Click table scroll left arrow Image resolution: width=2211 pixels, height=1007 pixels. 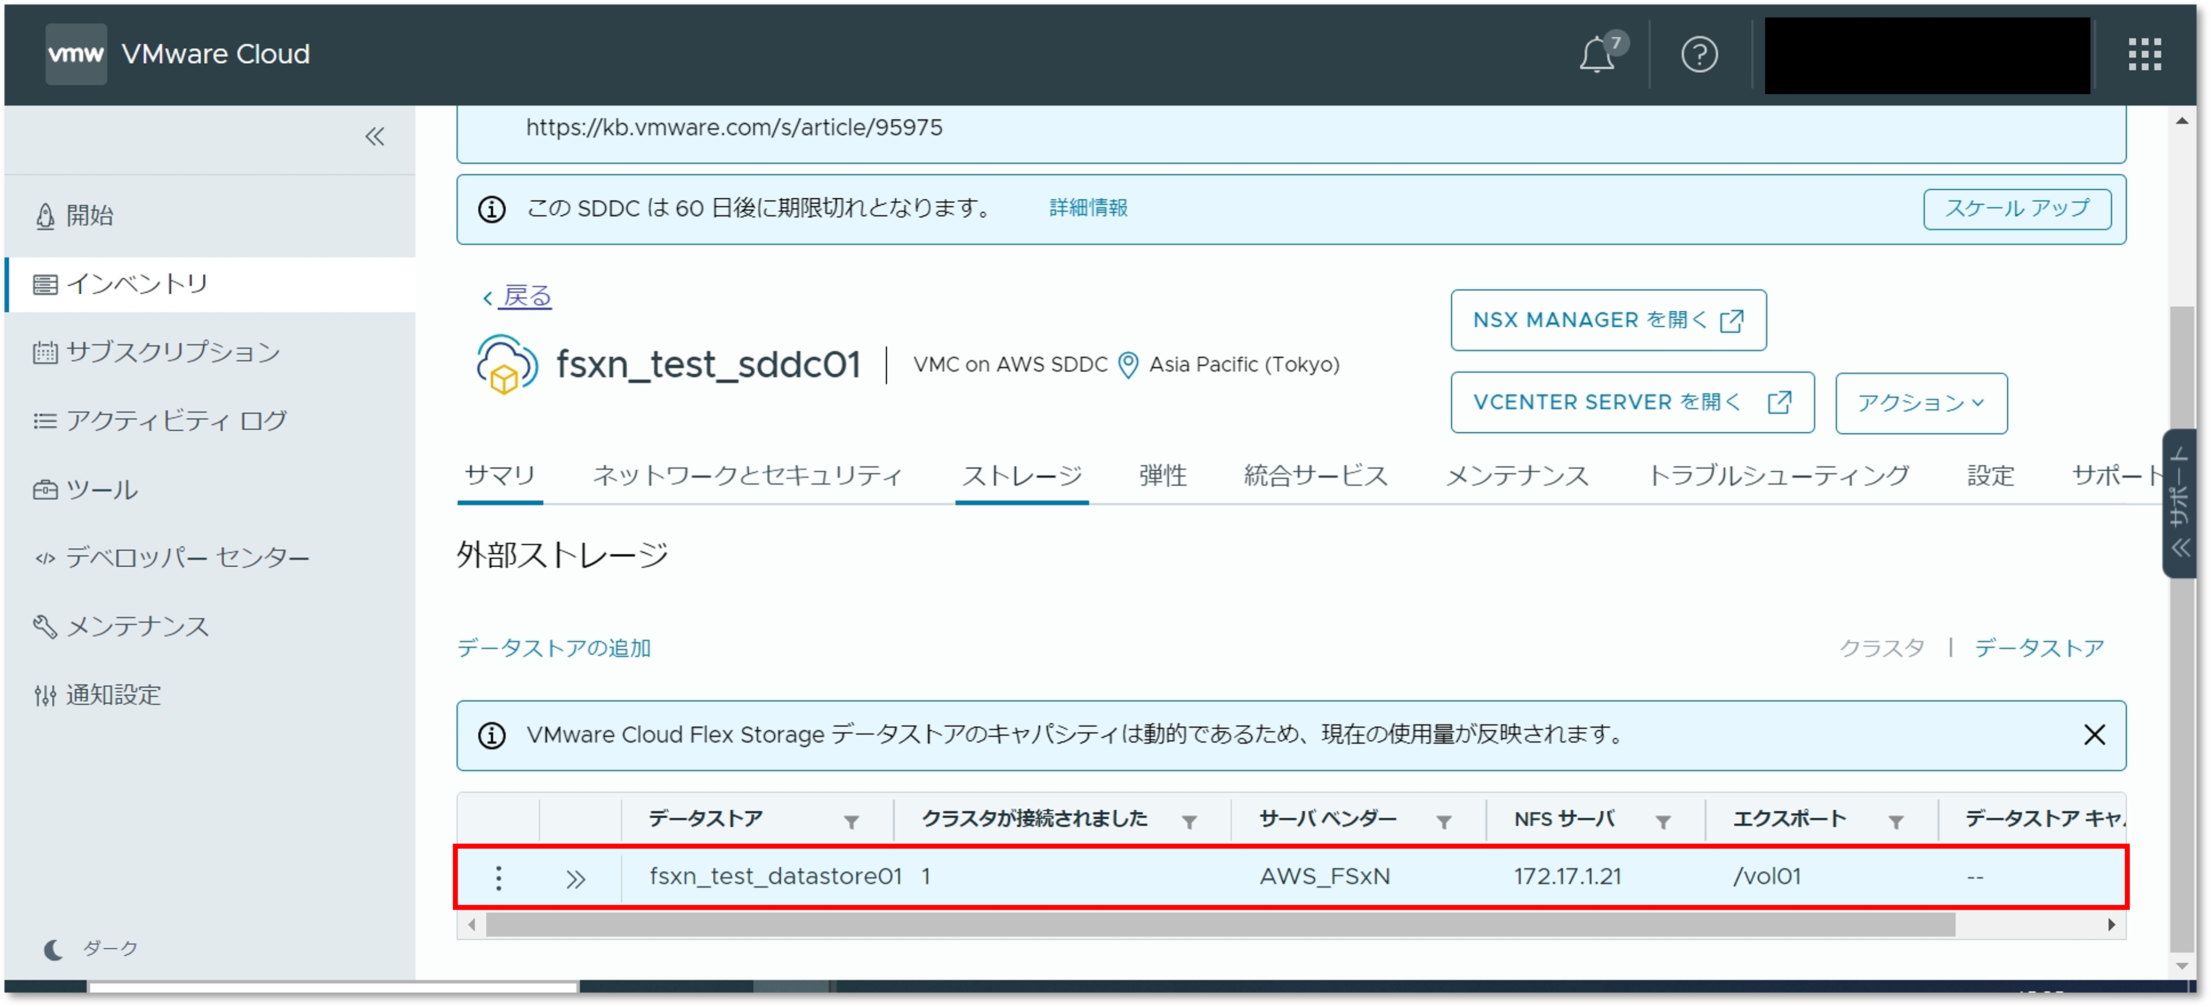(x=471, y=925)
